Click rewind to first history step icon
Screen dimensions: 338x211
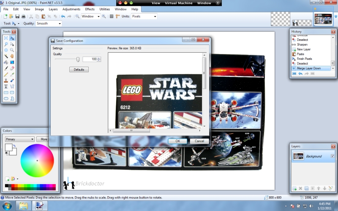pos(294,74)
